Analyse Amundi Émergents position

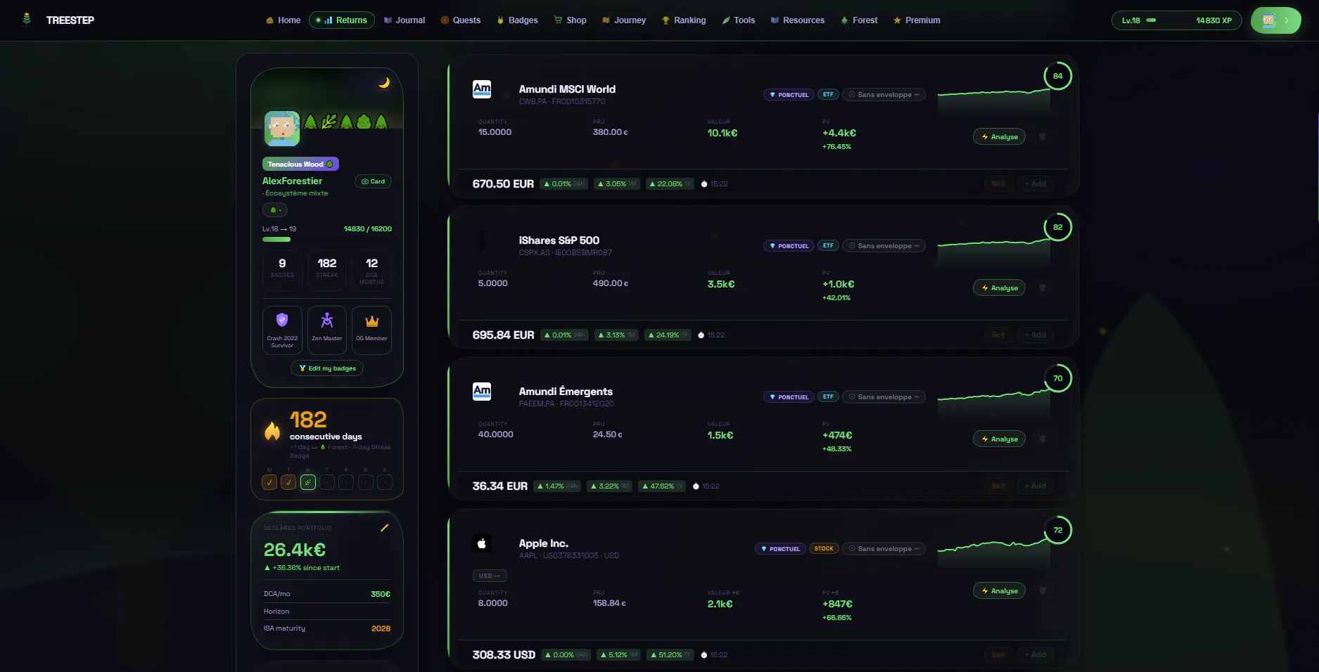(999, 439)
